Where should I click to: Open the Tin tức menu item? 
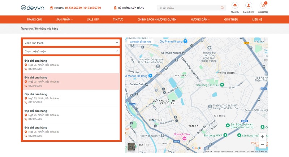point(118,19)
